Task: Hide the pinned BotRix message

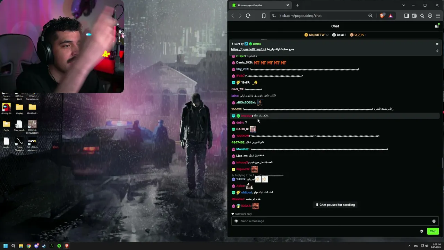Action: [437, 44]
